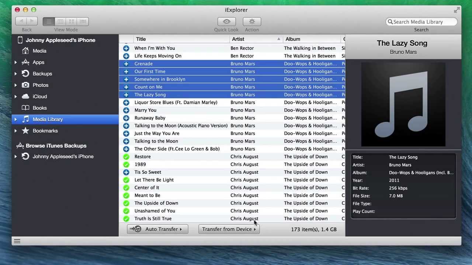Click green check icon beside 1989

pyautogui.click(x=126, y=164)
